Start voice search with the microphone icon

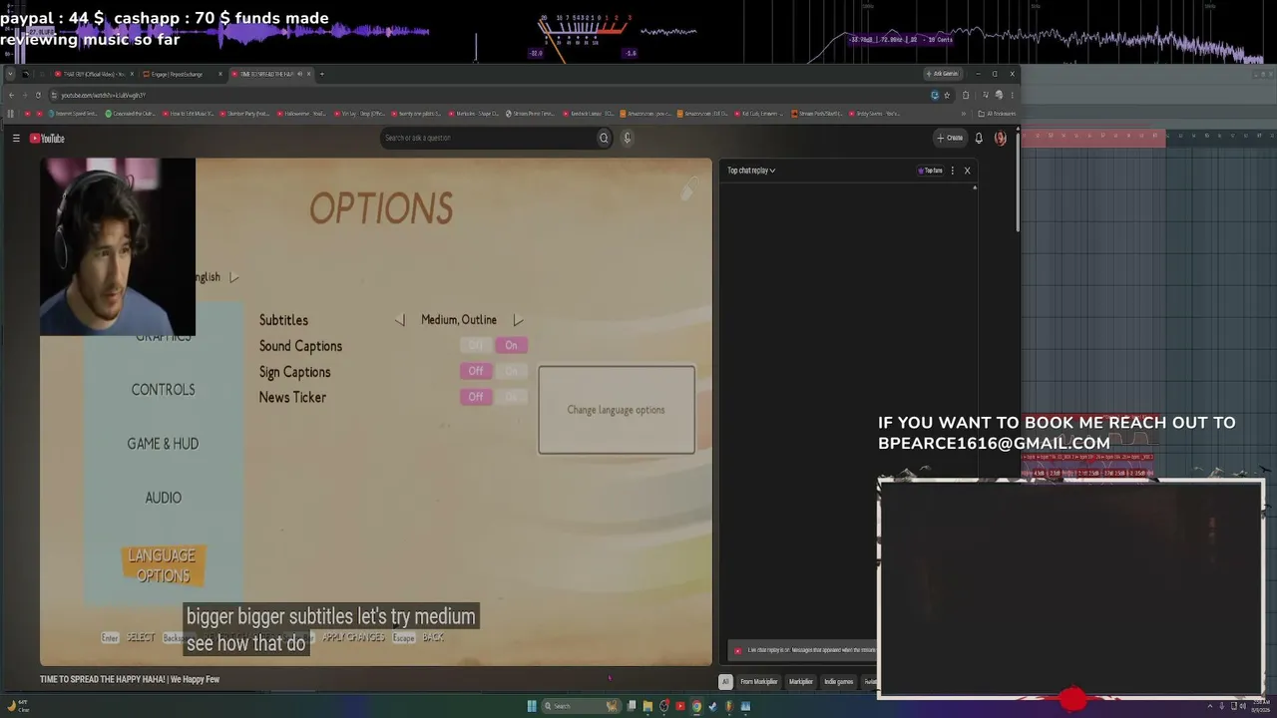(x=627, y=138)
